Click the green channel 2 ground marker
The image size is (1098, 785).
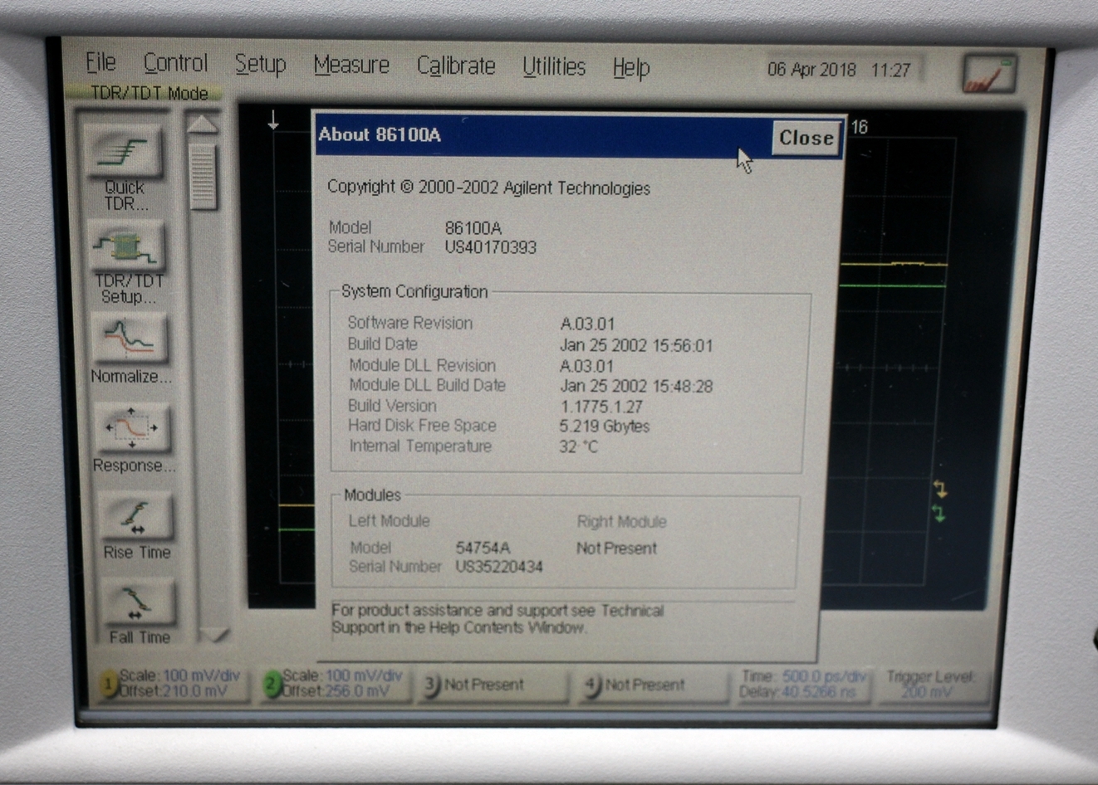tap(939, 513)
